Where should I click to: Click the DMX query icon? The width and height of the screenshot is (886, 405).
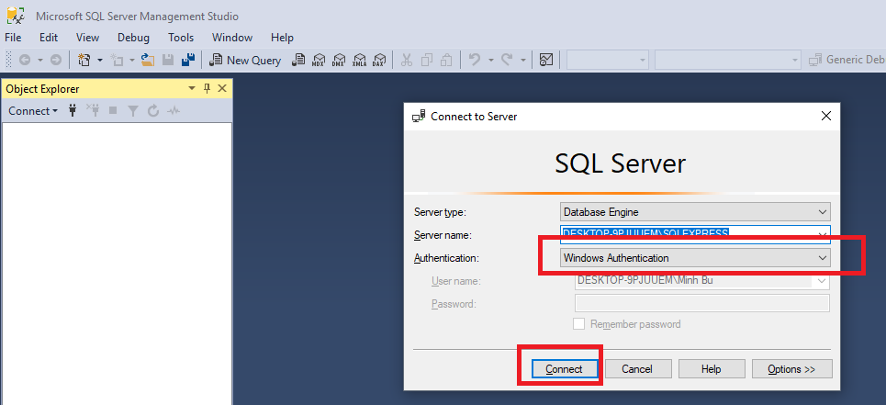point(339,60)
